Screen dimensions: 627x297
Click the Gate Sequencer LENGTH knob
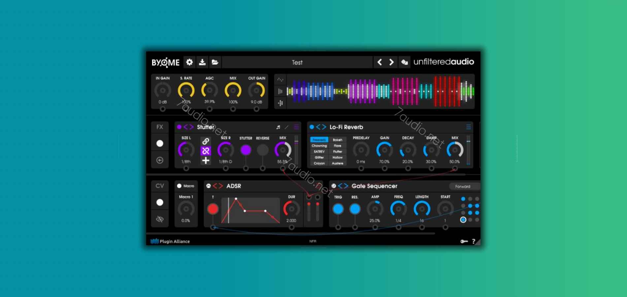(422, 209)
